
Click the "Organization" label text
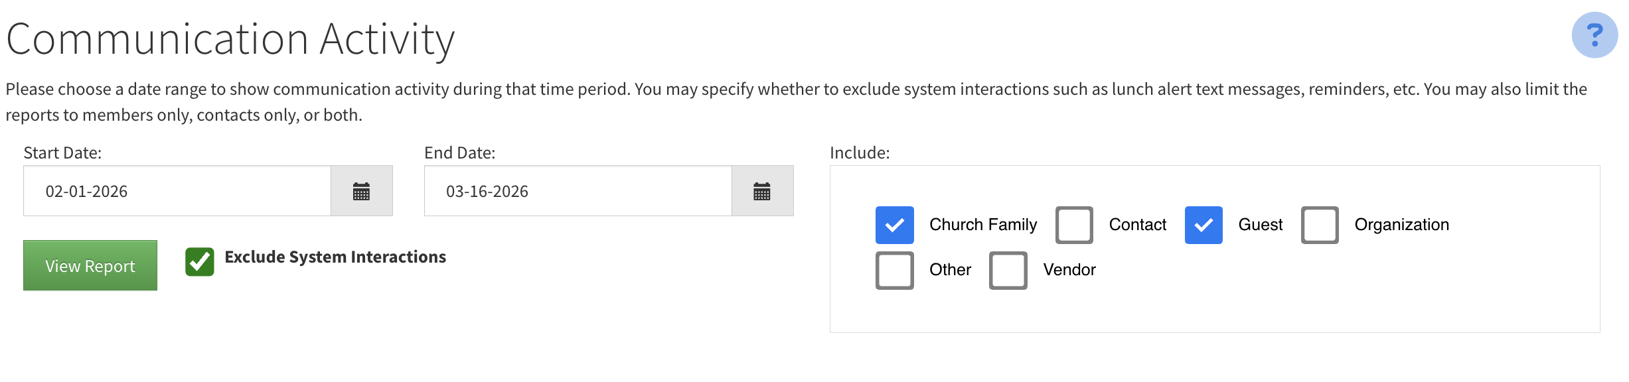pyautogui.click(x=1401, y=225)
